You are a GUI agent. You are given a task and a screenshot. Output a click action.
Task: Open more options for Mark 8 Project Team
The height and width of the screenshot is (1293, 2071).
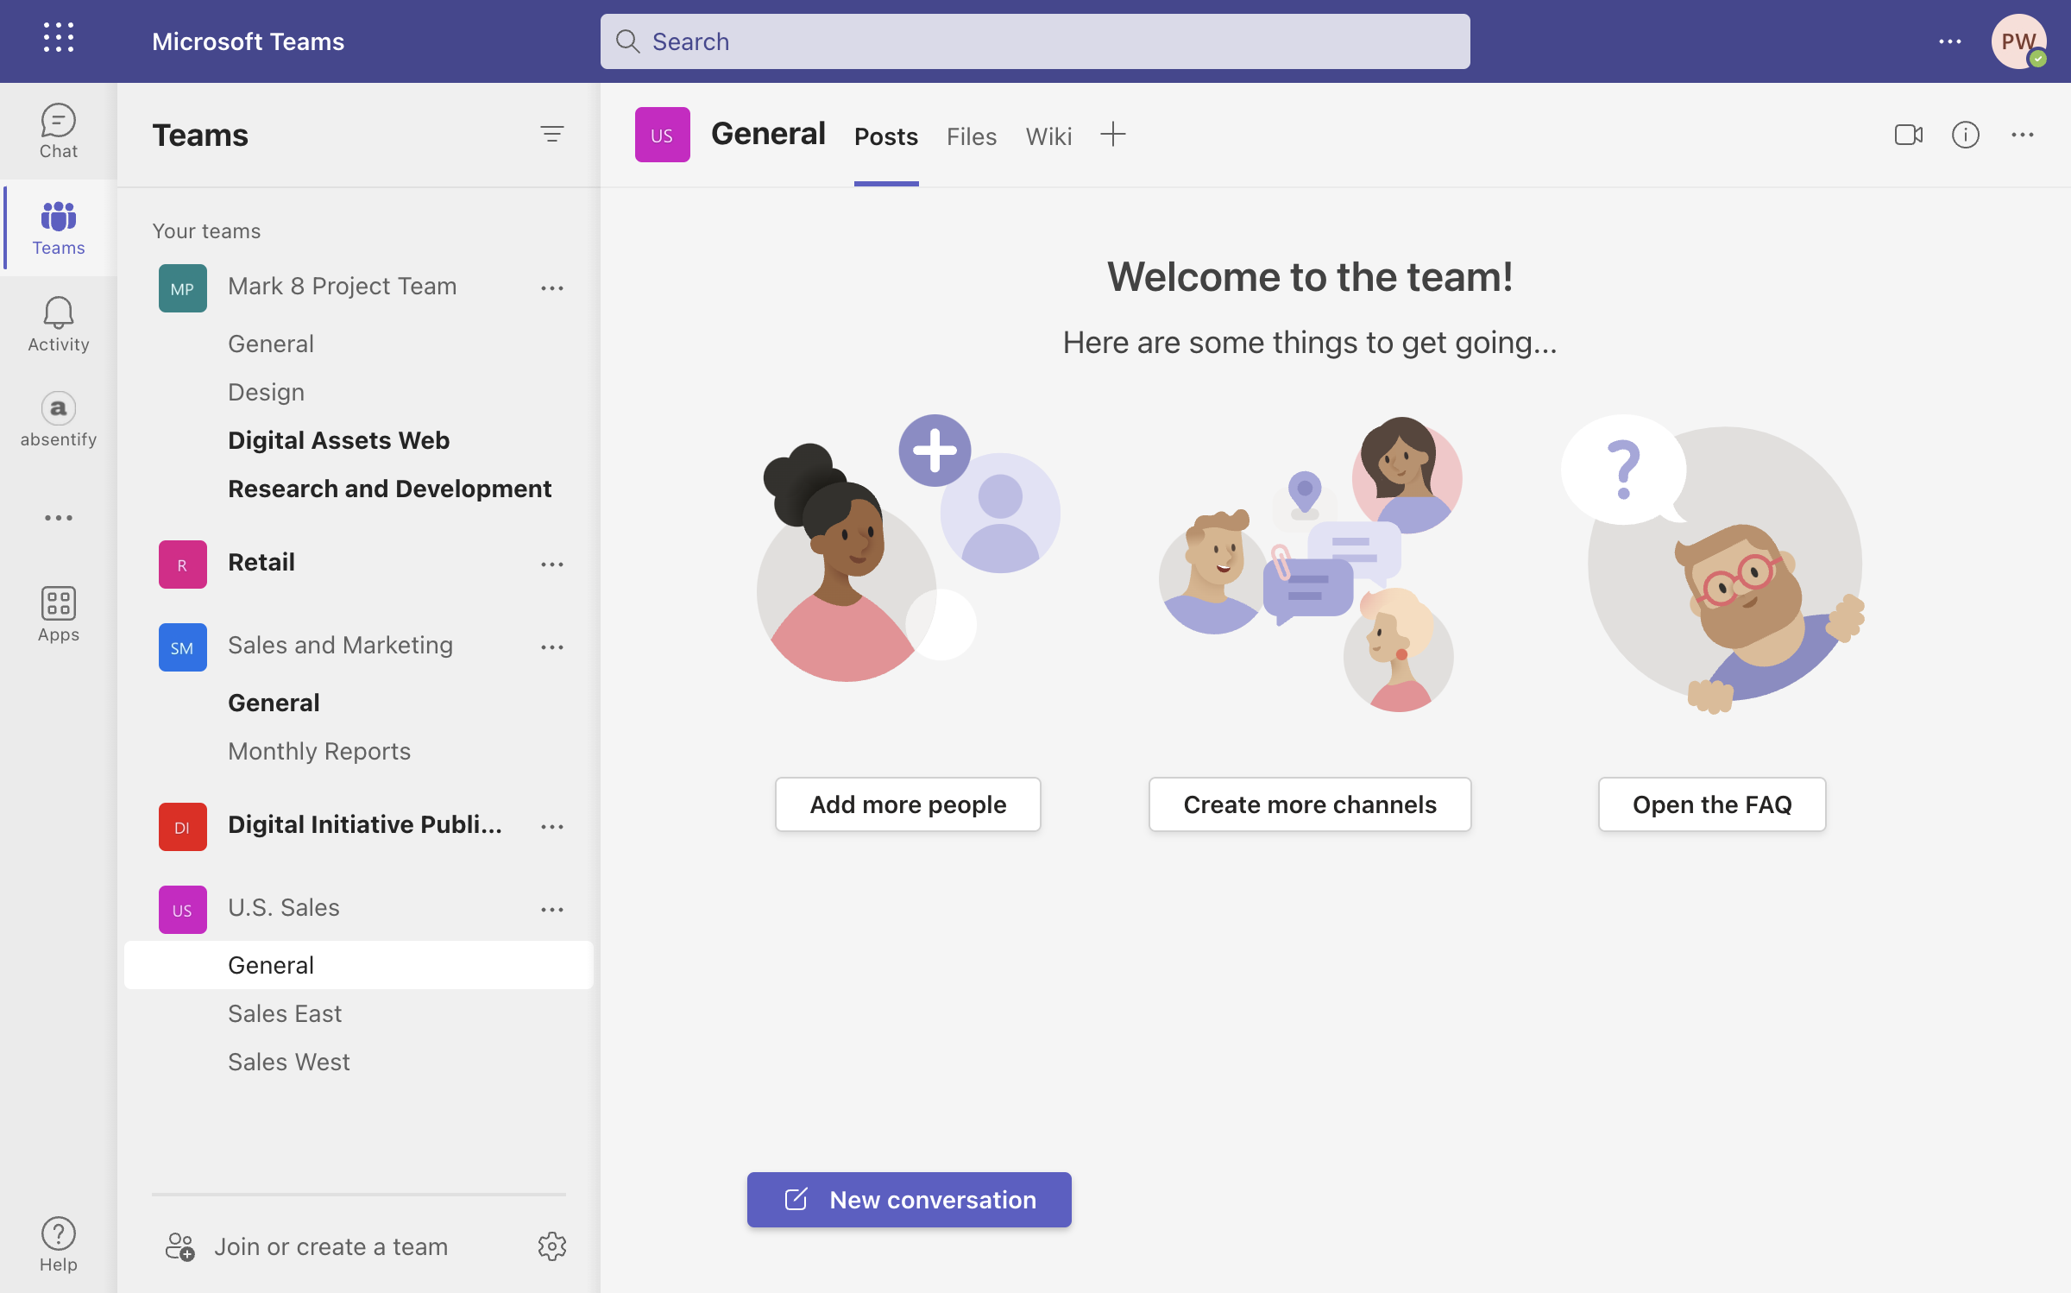[x=552, y=288]
